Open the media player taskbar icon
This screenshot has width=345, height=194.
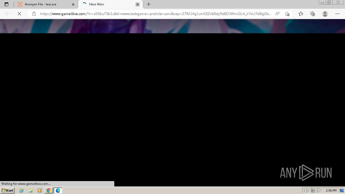point(40,190)
